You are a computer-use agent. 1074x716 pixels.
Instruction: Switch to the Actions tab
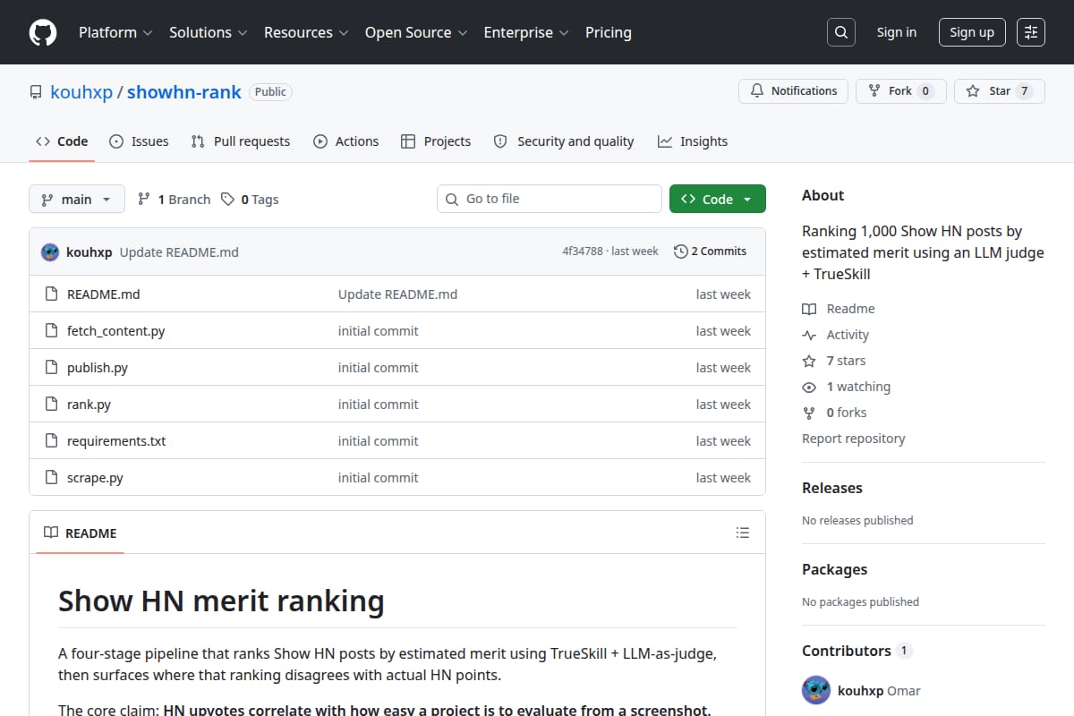[346, 141]
